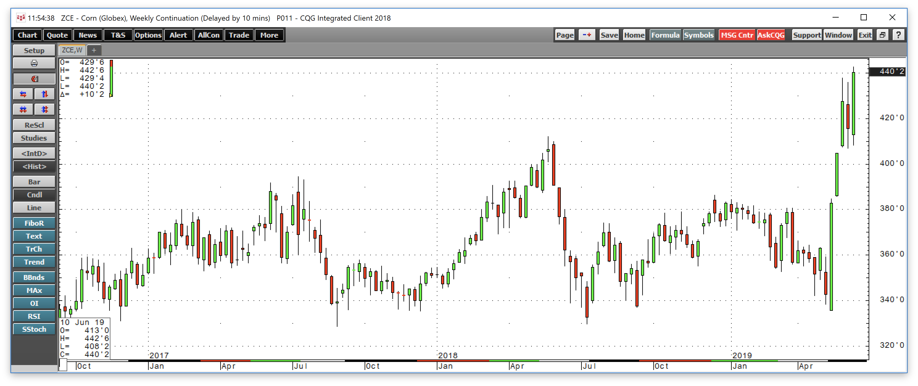Toggle the MAx moving average study
The image size is (918, 386).
click(x=34, y=290)
